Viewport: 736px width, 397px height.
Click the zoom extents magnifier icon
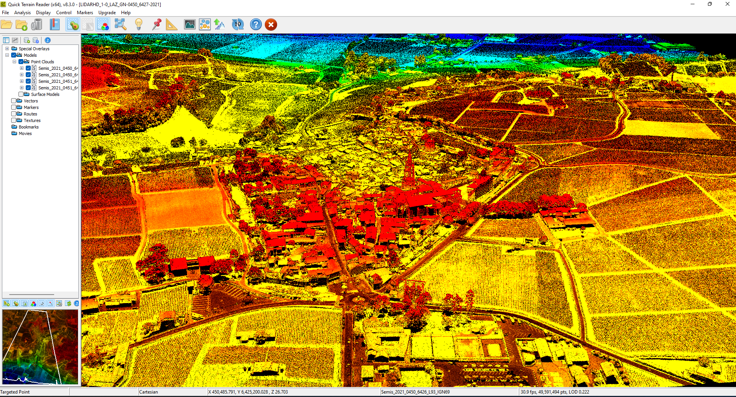coord(120,24)
